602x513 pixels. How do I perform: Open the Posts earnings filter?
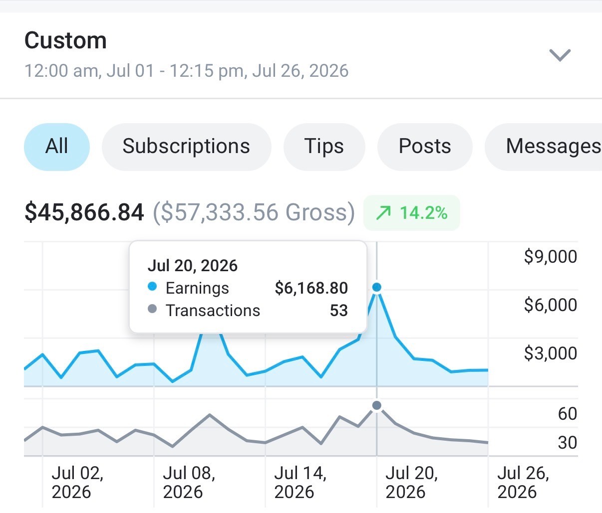click(x=425, y=147)
